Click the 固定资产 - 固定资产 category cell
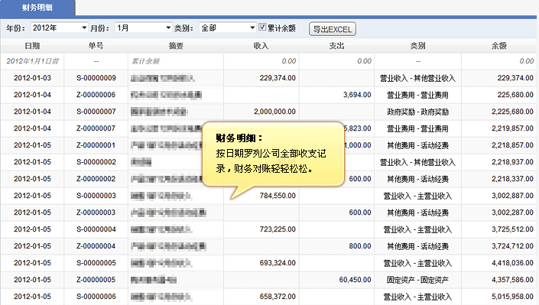Screen dimensions: 539x305 pos(417,280)
